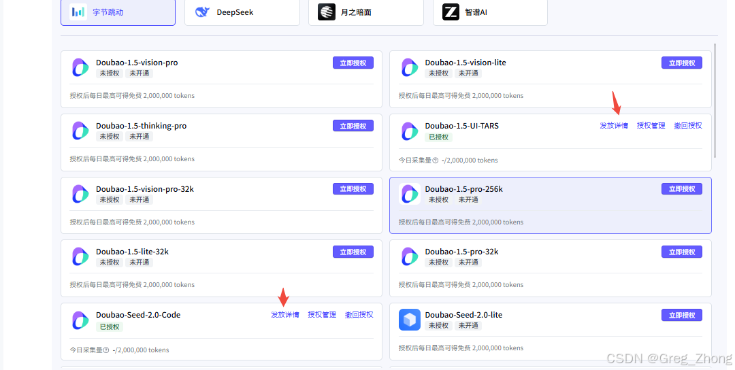The width and height of the screenshot is (735, 370).
Task: Click the 月之暗面 moon logo icon
Action: (x=326, y=12)
